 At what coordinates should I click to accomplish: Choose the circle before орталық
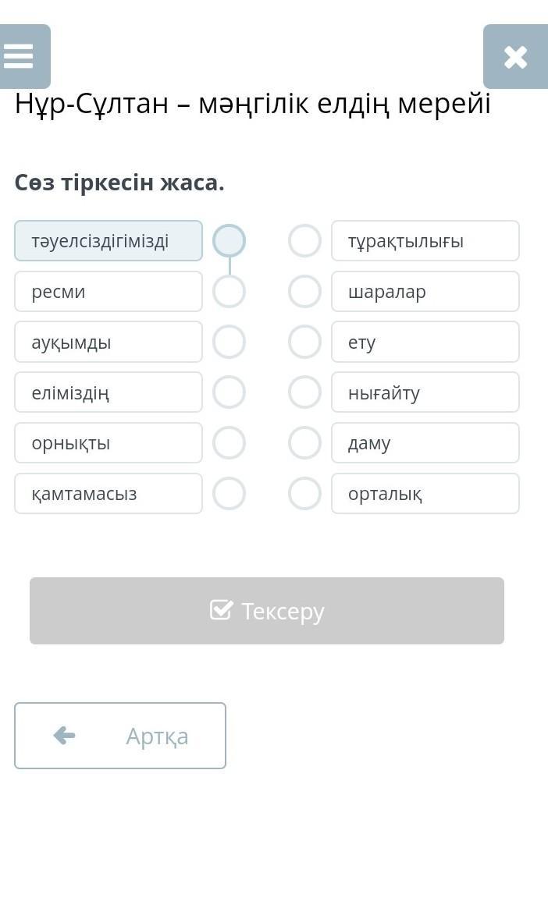304,493
